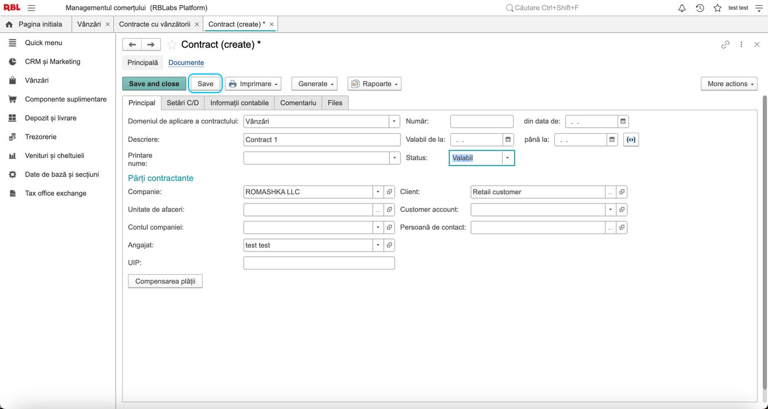The height and width of the screenshot is (409, 768).
Task: Open Trezorerie in the sidebar
Action: coord(41,137)
